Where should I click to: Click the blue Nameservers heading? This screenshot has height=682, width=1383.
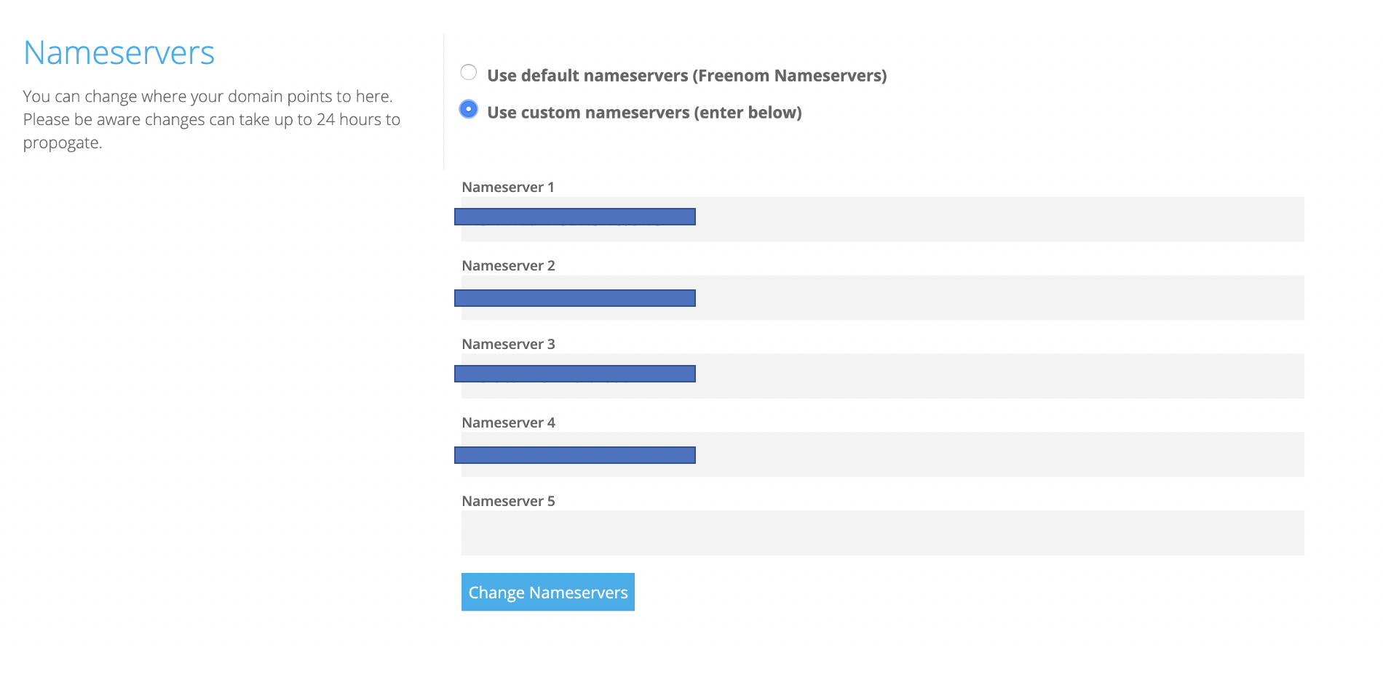[x=119, y=53]
